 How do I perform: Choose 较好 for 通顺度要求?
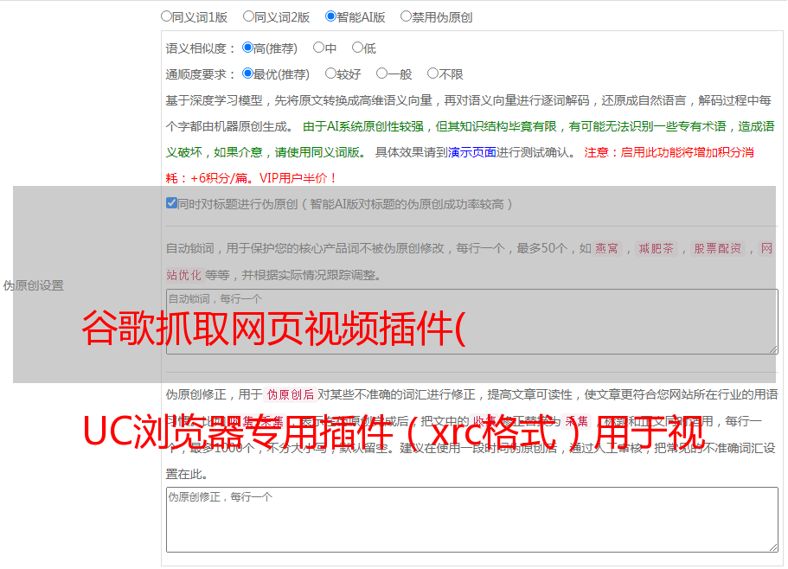[x=330, y=74]
